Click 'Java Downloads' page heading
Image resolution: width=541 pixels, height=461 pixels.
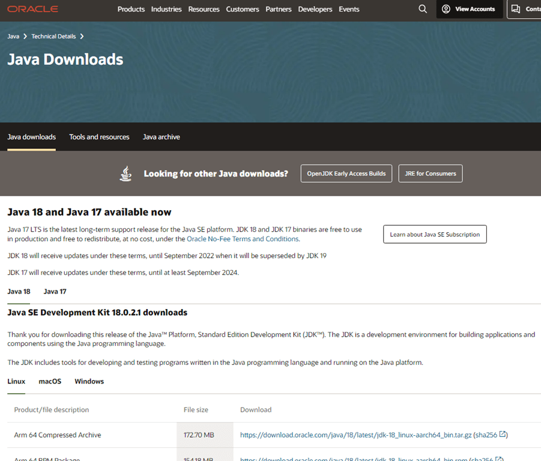(65, 59)
